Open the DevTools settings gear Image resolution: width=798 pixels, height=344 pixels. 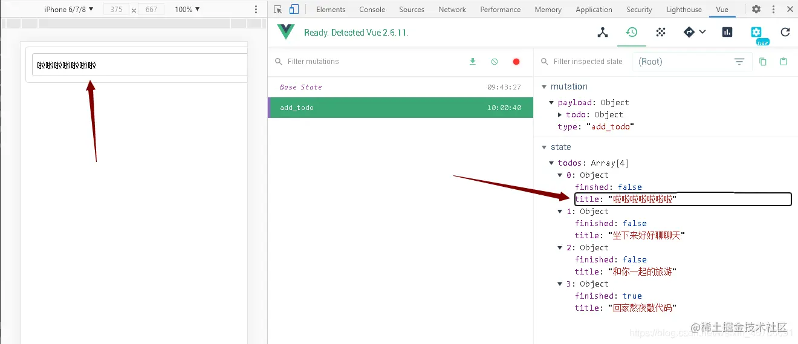pos(756,9)
